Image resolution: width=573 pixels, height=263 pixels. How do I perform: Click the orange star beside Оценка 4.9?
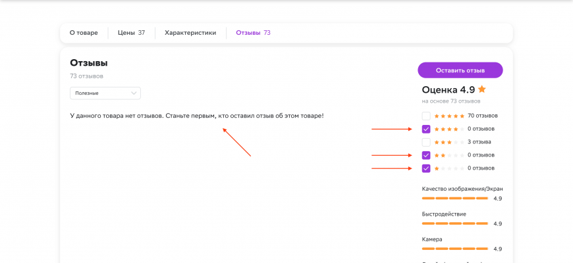482,89
